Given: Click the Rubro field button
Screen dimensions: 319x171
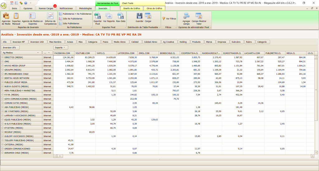Looking at the screenshot, I should tap(249, 42).
